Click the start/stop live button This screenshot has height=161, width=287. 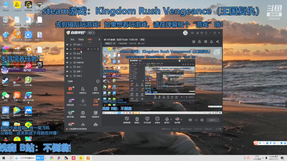[213, 120]
